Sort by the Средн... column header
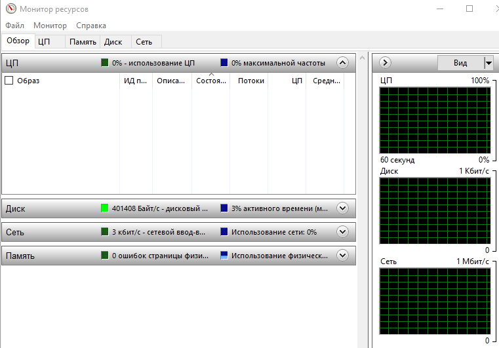 click(x=327, y=81)
